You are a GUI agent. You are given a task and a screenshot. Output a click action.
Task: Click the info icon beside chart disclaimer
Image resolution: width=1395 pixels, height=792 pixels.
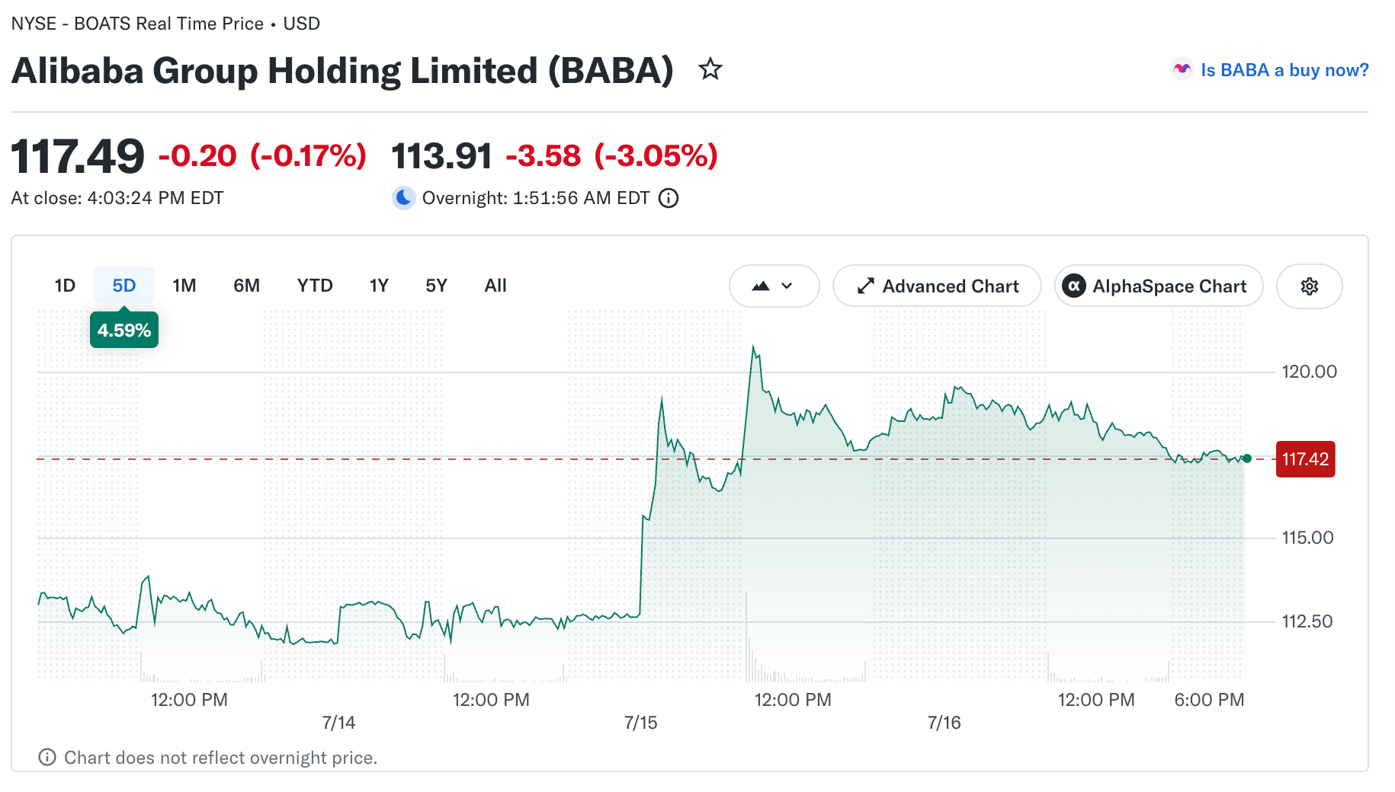(47, 757)
